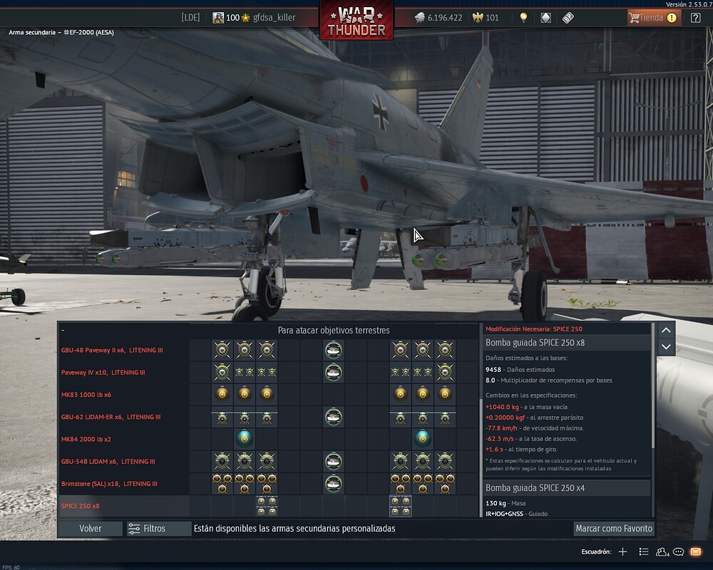This screenshot has height=570, width=713.
Task: Open the friends contacts icon
Action: 662,551
